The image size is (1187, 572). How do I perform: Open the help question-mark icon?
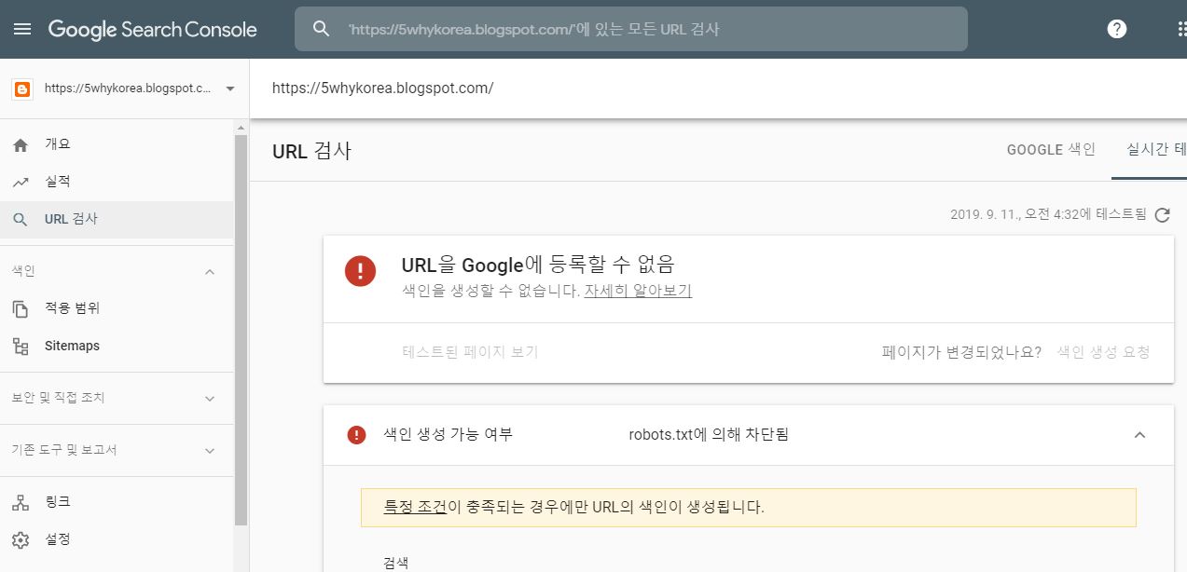pyautogui.click(x=1117, y=29)
